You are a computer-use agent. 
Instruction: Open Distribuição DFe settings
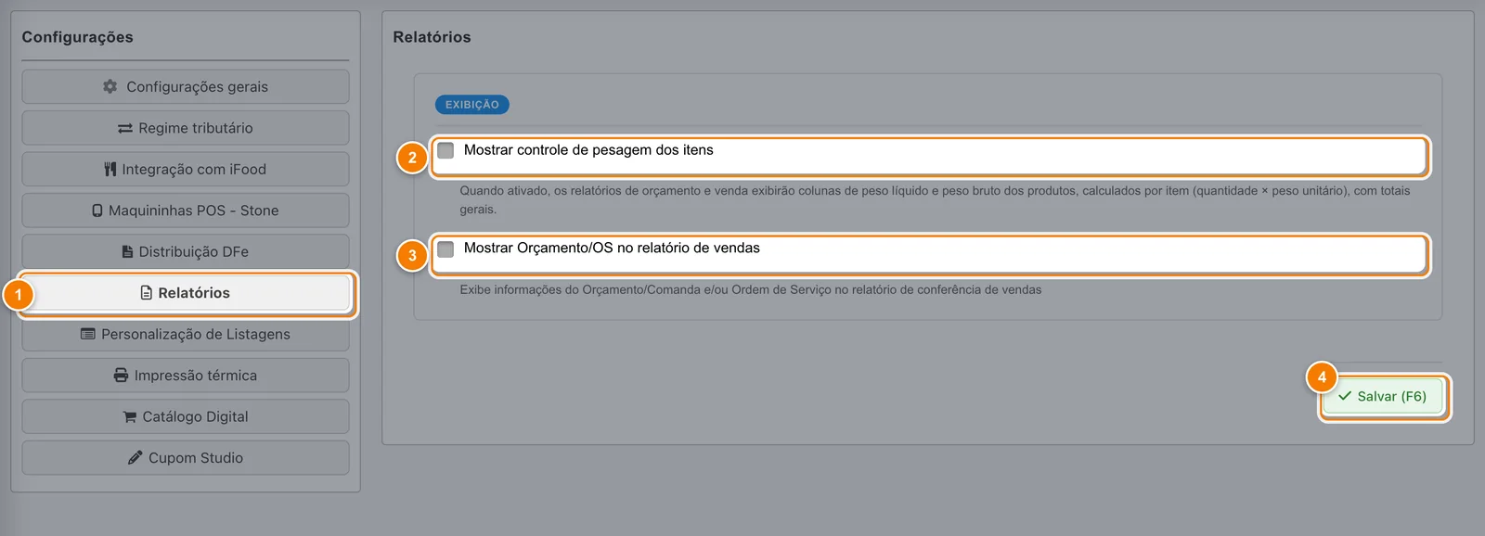(x=186, y=251)
